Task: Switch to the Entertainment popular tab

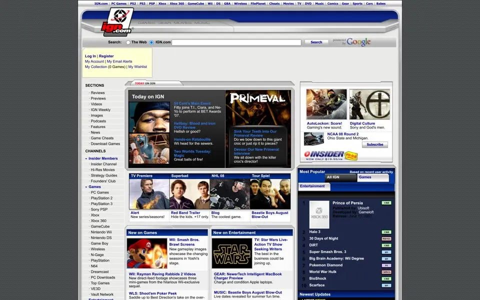Action: [314, 186]
